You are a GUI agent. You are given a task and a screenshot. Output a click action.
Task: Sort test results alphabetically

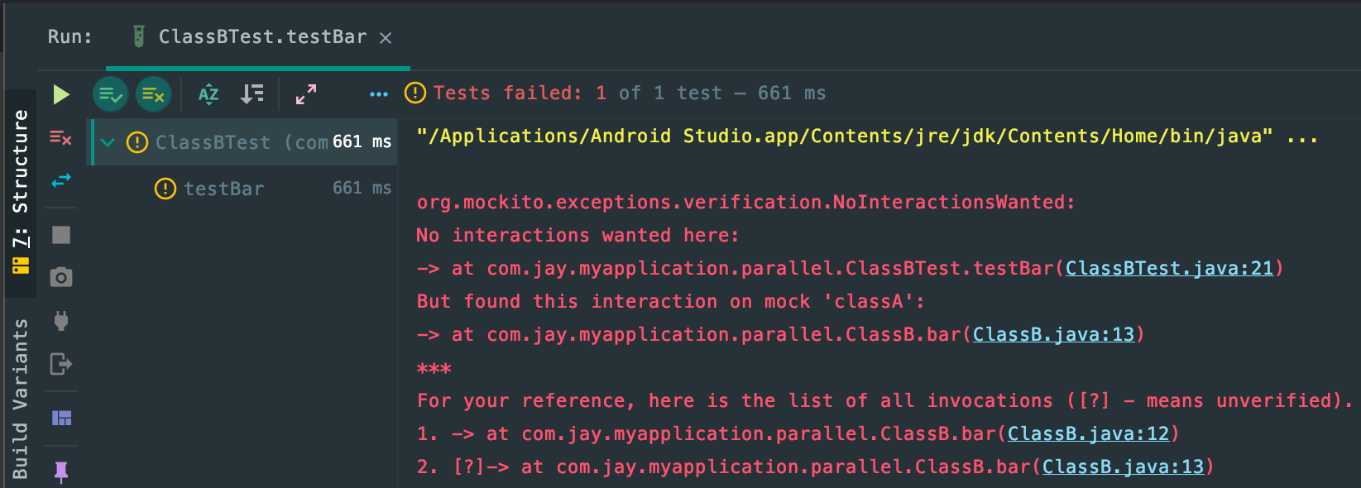[x=208, y=94]
